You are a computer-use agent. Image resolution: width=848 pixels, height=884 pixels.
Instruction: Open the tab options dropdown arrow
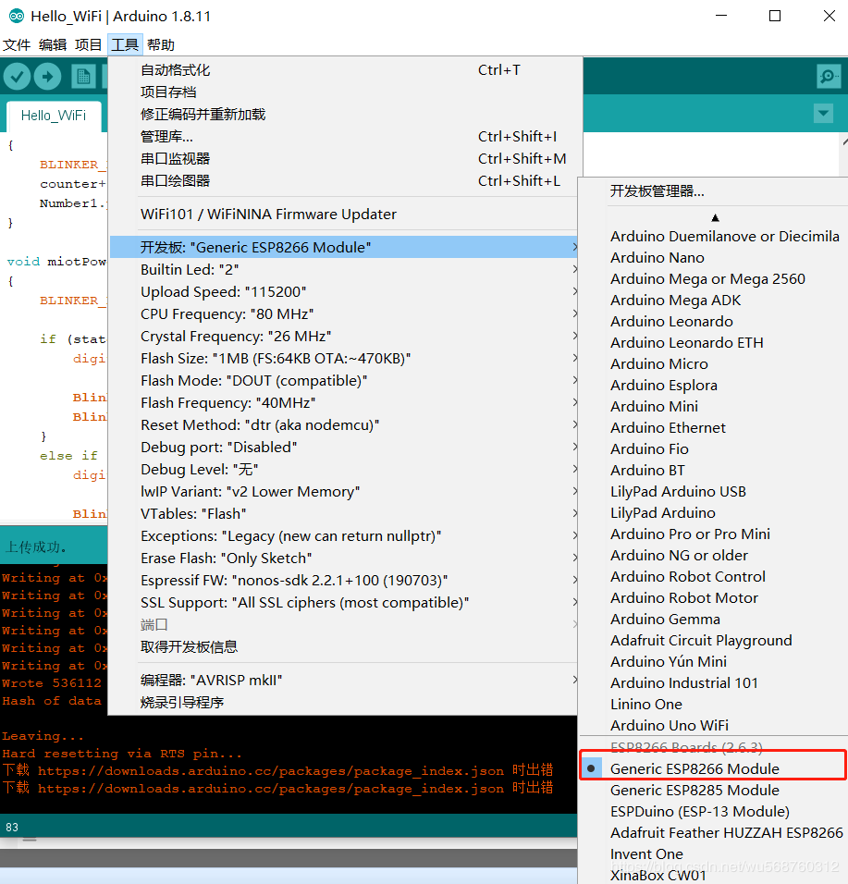823,114
